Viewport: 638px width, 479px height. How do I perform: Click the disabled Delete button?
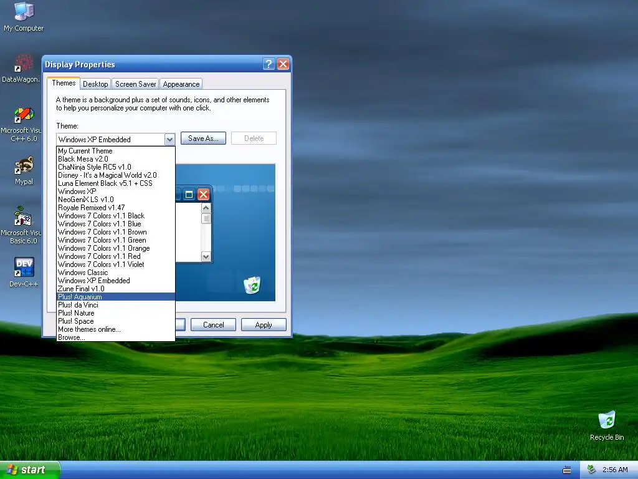(254, 138)
